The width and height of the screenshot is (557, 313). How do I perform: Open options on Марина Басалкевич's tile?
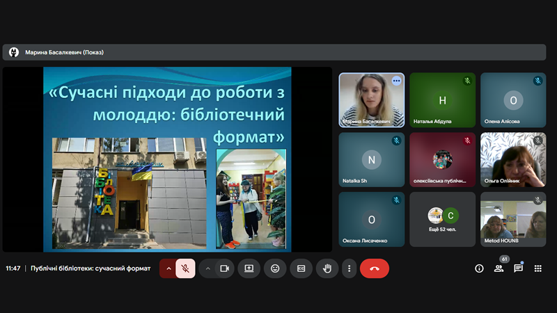point(396,81)
